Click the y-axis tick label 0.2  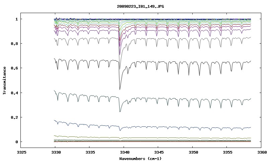[x=14, y=117]
